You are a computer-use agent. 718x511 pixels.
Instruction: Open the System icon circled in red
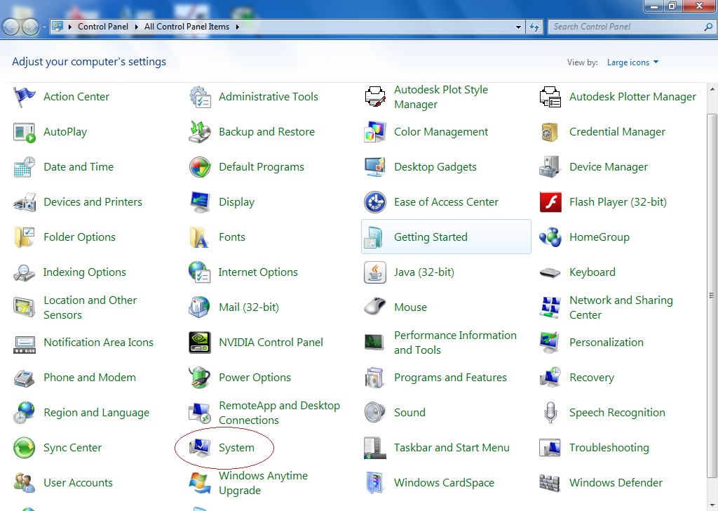[201, 448]
